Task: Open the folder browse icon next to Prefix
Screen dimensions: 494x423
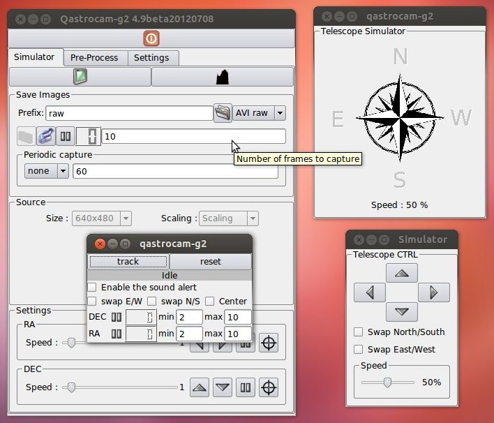Action: coord(223,113)
